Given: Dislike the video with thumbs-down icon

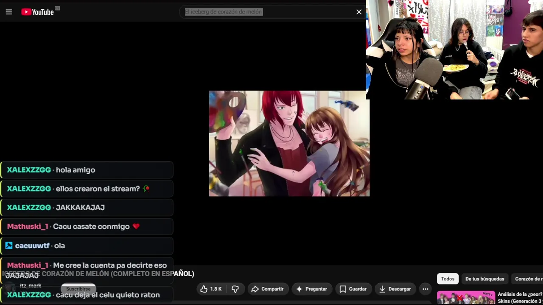Looking at the screenshot, I should click(235, 289).
